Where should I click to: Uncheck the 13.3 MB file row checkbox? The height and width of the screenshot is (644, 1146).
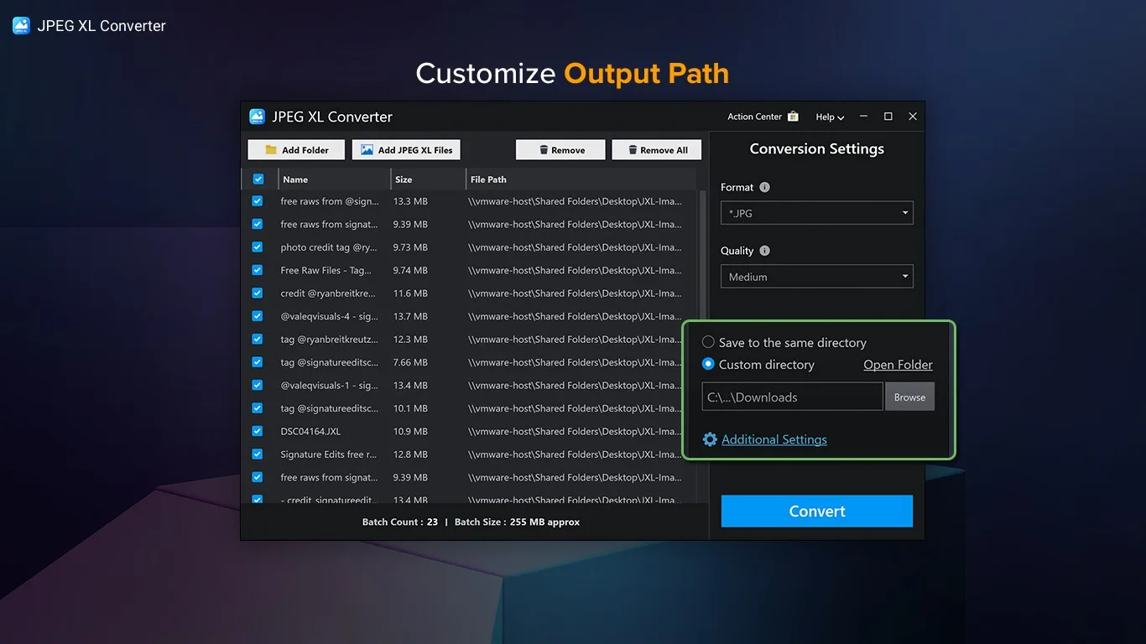coord(258,201)
